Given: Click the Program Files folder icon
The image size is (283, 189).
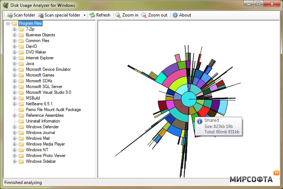Looking at the screenshot, I should tap(14, 23).
